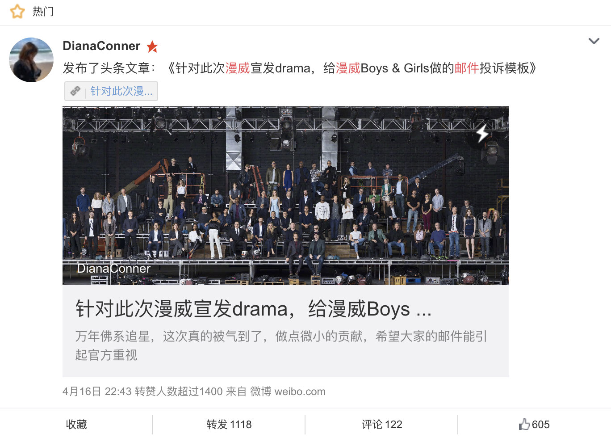The image size is (611, 438).
Task: Click the red verified star badge
Action: 152,46
